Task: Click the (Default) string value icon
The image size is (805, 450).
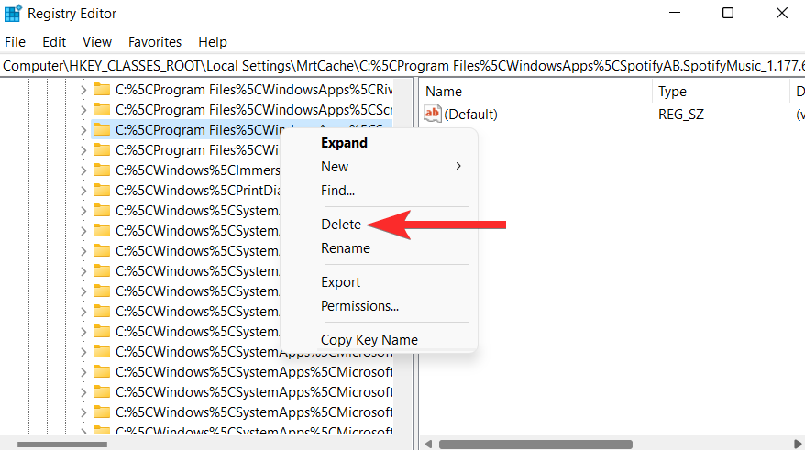Action: click(x=433, y=114)
